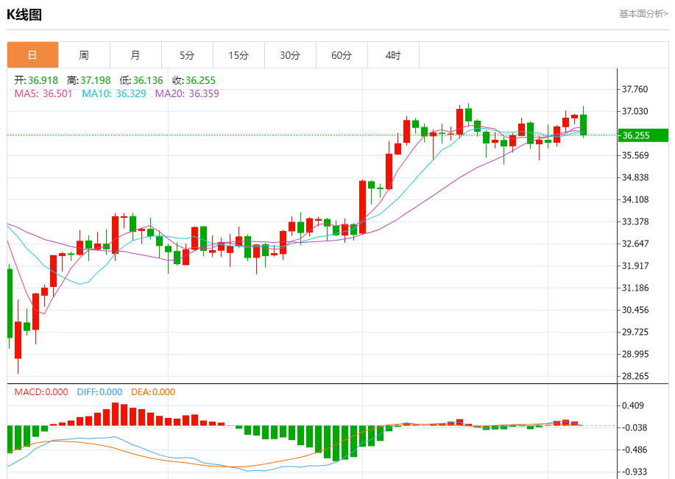Select the 60分 interval tab
This screenshot has height=479, width=675.
pyautogui.click(x=342, y=55)
